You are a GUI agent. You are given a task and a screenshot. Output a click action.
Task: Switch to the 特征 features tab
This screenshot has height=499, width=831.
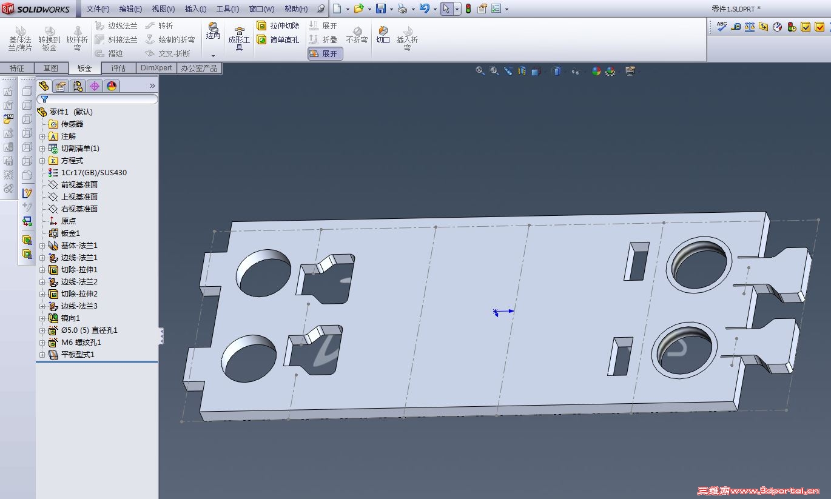17,69
